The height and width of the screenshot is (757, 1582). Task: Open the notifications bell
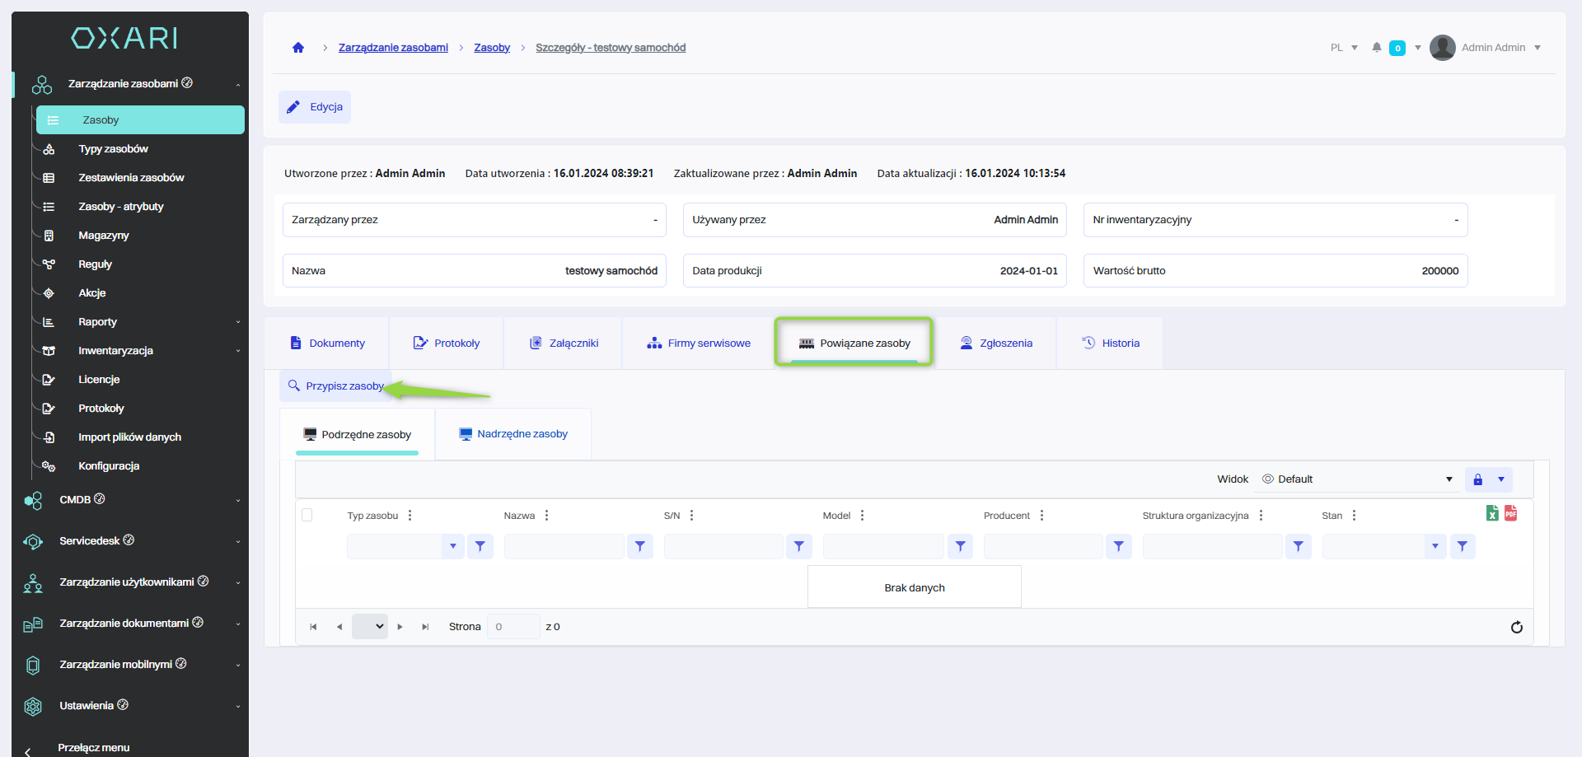point(1376,48)
